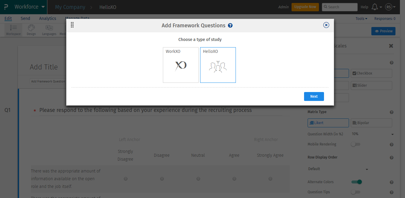Click the drag handle on the dialog
The image size is (405, 198).
coord(72,25)
